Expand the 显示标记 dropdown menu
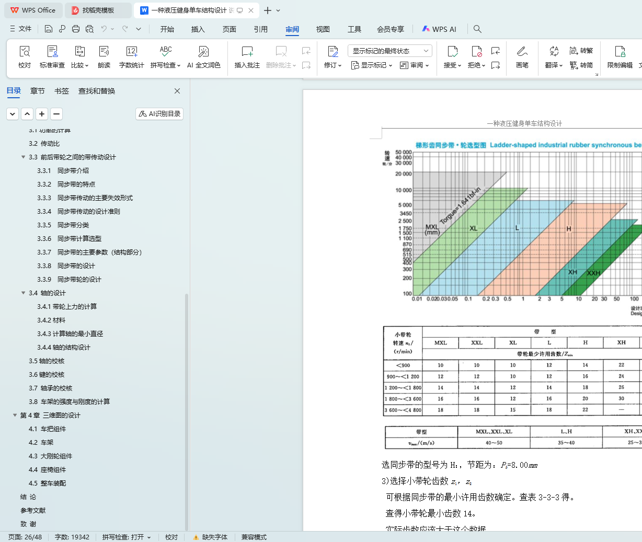The width and height of the screenshot is (642, 542). point(372,65)
